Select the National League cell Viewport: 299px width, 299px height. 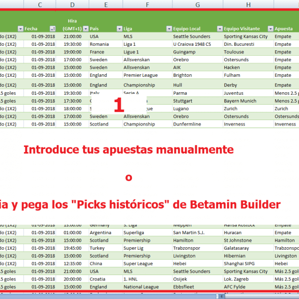click(148, 287)
